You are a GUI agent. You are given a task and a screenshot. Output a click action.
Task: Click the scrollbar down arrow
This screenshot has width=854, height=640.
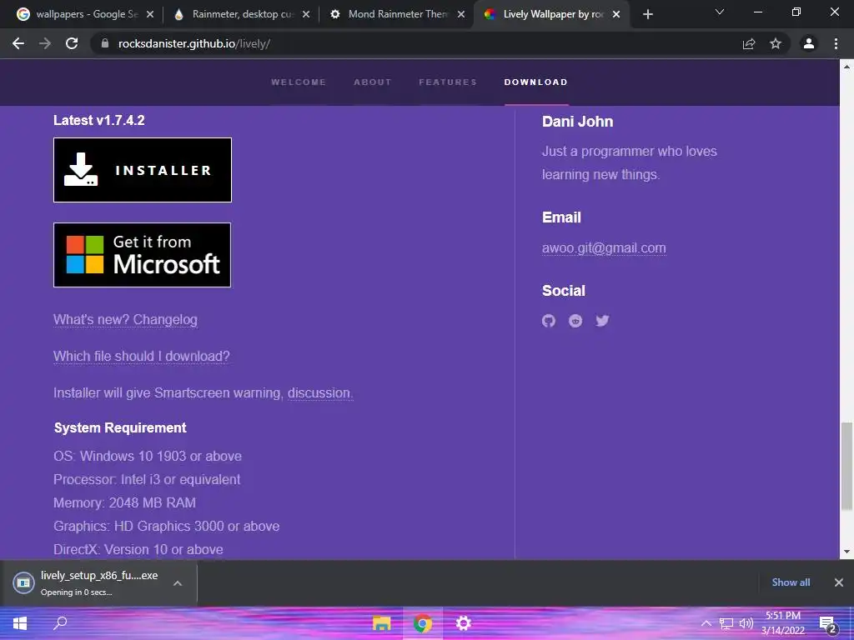coord(846,552)
